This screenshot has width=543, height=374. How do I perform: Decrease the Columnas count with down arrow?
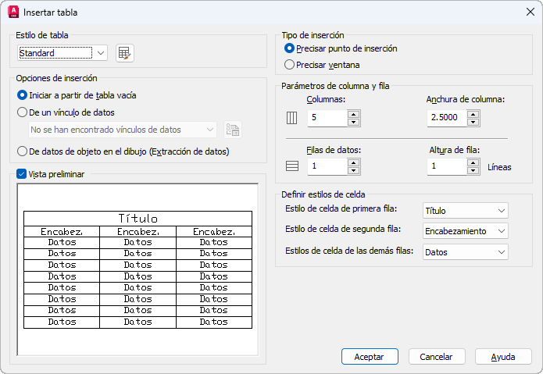353,122
